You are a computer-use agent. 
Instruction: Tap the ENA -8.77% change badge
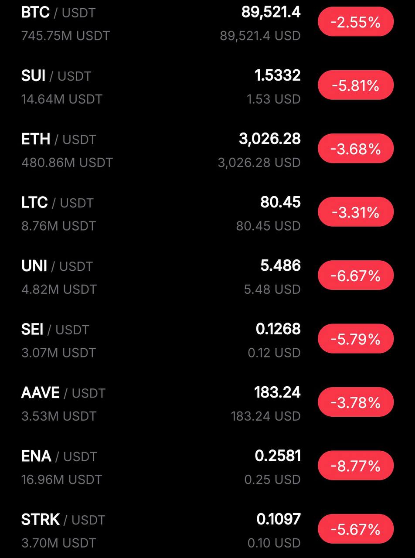point(355,466)
